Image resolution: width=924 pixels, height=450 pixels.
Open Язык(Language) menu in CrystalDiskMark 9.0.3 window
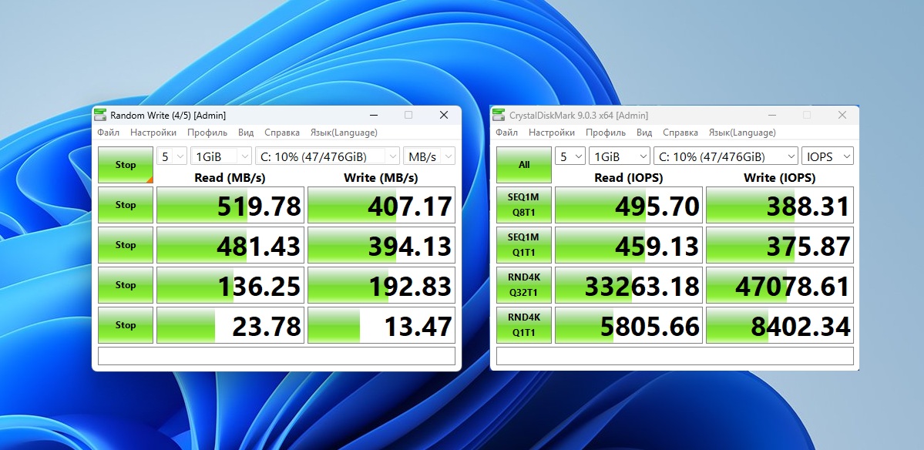[x=742, y=133]
